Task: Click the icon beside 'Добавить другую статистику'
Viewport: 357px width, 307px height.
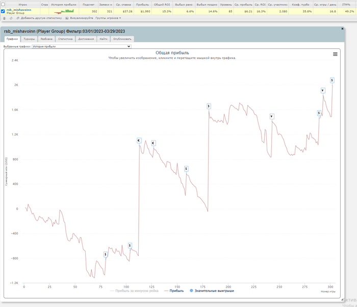Action: click(18, 18)
